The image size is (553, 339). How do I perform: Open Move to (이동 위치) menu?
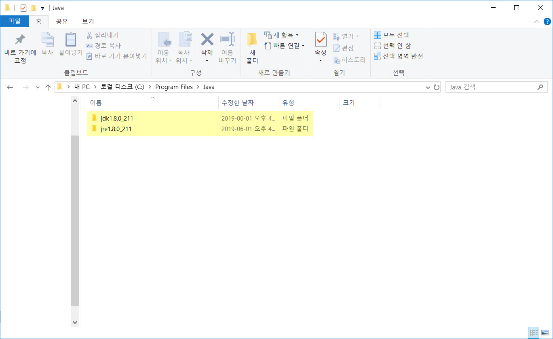pyautogui.click(x=164, y=48)
